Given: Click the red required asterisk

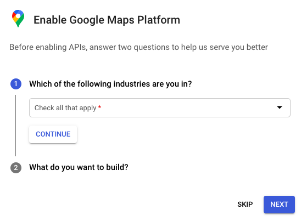Looking at the screenshot, I should [x=99, y=107].
